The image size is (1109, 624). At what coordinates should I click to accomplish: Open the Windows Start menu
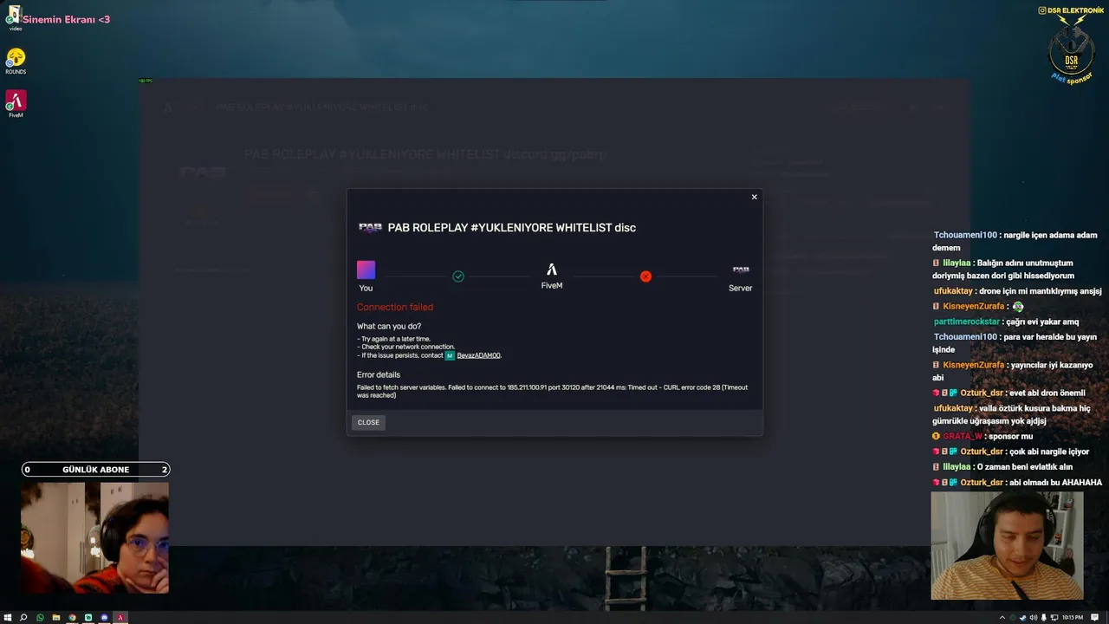click(8, 617)
